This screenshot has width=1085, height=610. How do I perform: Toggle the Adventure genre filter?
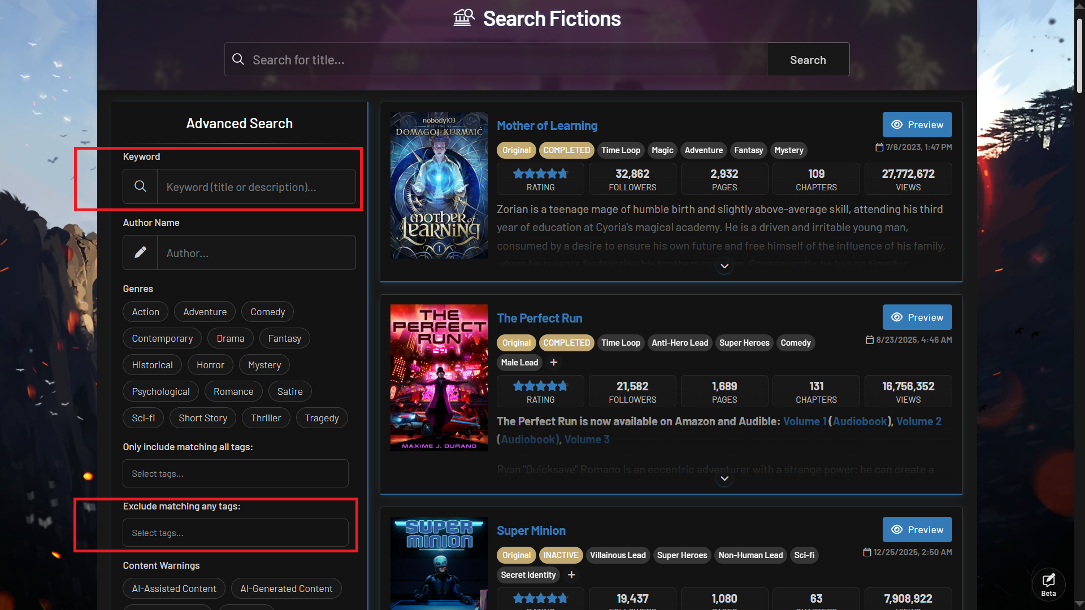point(205,312)
